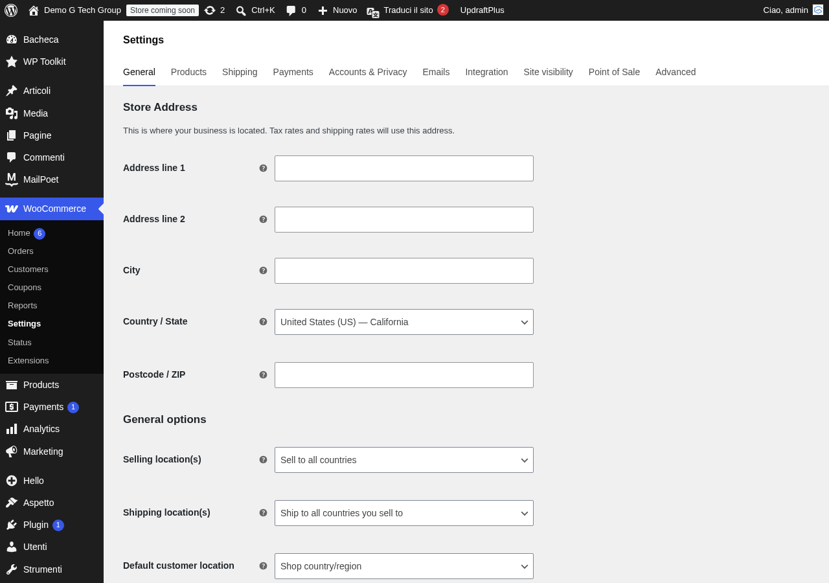Focus the Address line 1 field

pyautogui.click(x=404, y=168)
